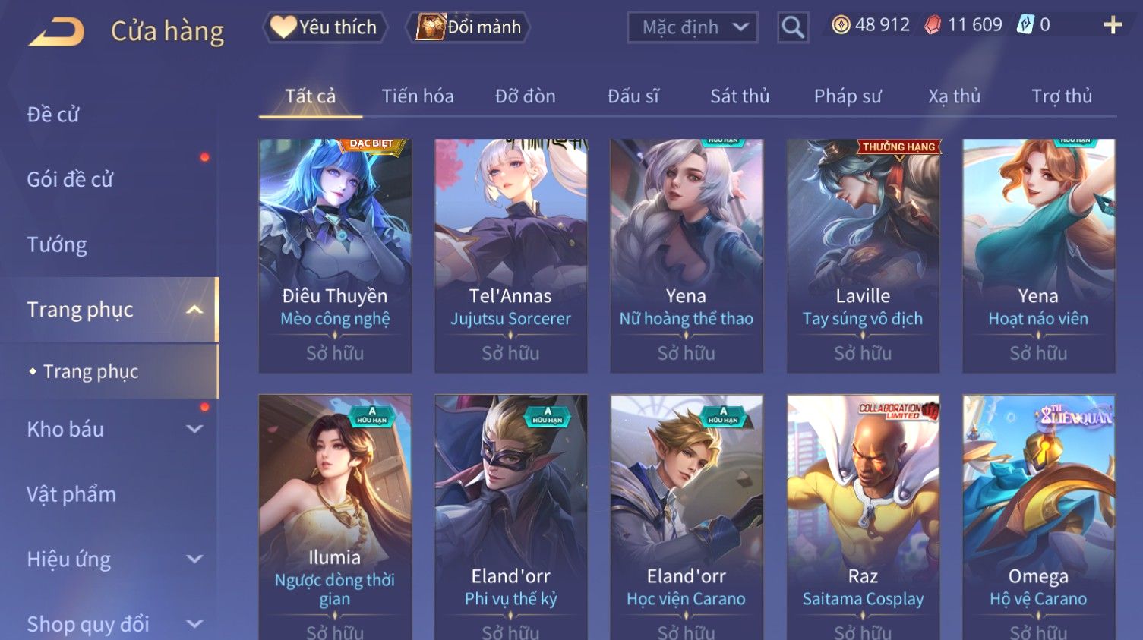Open Yêu thích heart favorites
The width and height of the screenshot is (1143, 640).
(325, 27)
